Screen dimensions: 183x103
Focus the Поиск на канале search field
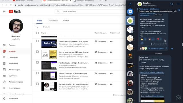pyautogui.click(x=90, y=11)
